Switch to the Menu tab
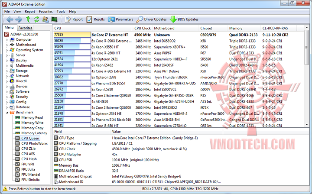The height and width of the screenshot is (194, 312). 9,27
